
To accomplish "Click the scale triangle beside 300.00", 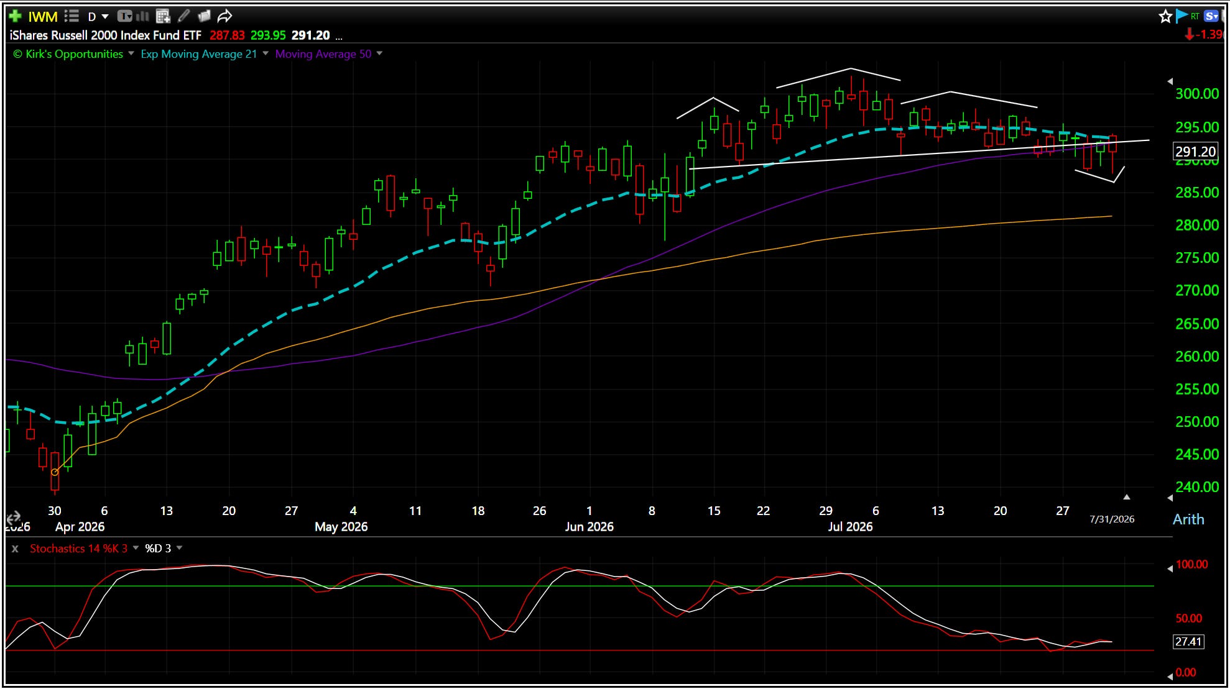I will (1170, 81).
